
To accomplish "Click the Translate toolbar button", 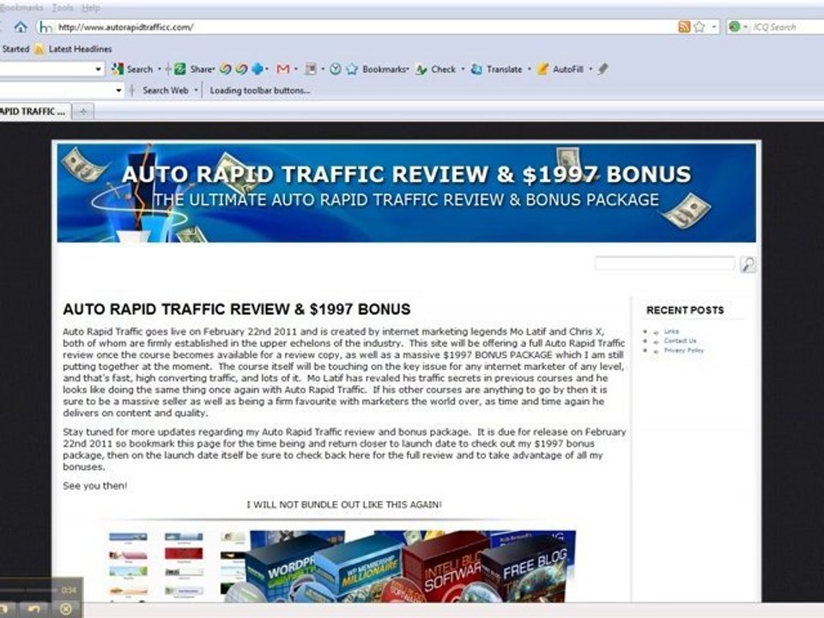I will [497, 69].
